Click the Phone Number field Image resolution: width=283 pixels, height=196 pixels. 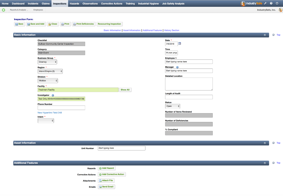click(x=61, y=108)
